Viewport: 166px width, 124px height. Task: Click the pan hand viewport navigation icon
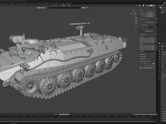pos(136,21)
